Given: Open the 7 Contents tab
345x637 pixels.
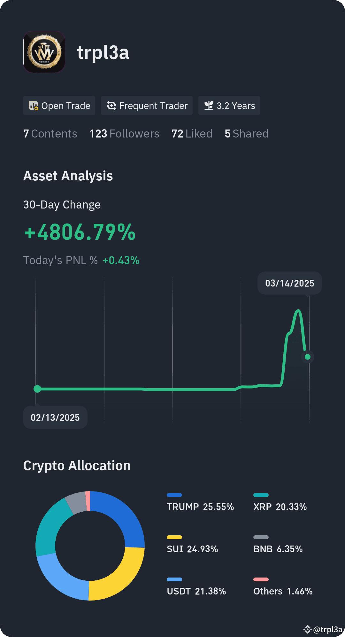Looking at the screenshot, I should 50,134.
